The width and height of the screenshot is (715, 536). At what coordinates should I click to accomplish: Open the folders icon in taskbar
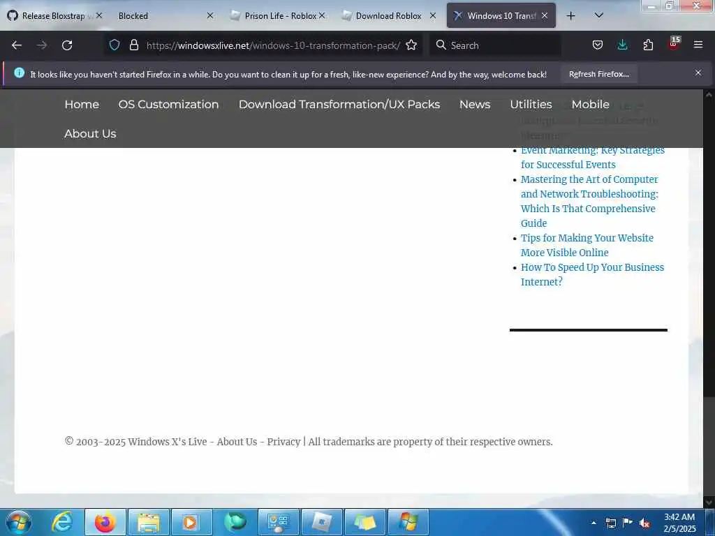click(x=364, y=522)
